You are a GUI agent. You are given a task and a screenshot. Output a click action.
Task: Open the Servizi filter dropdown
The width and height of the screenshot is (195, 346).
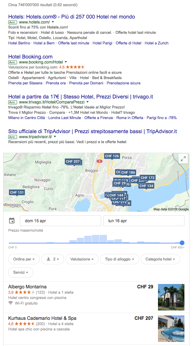[x=21, y=272]
